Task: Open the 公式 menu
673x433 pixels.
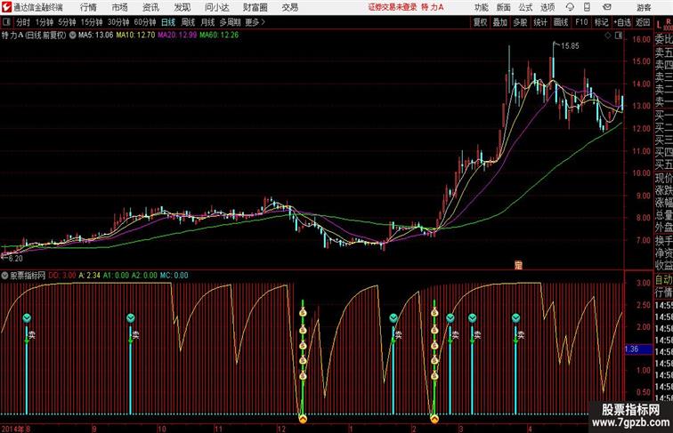Action: click(x=525, y=7)
